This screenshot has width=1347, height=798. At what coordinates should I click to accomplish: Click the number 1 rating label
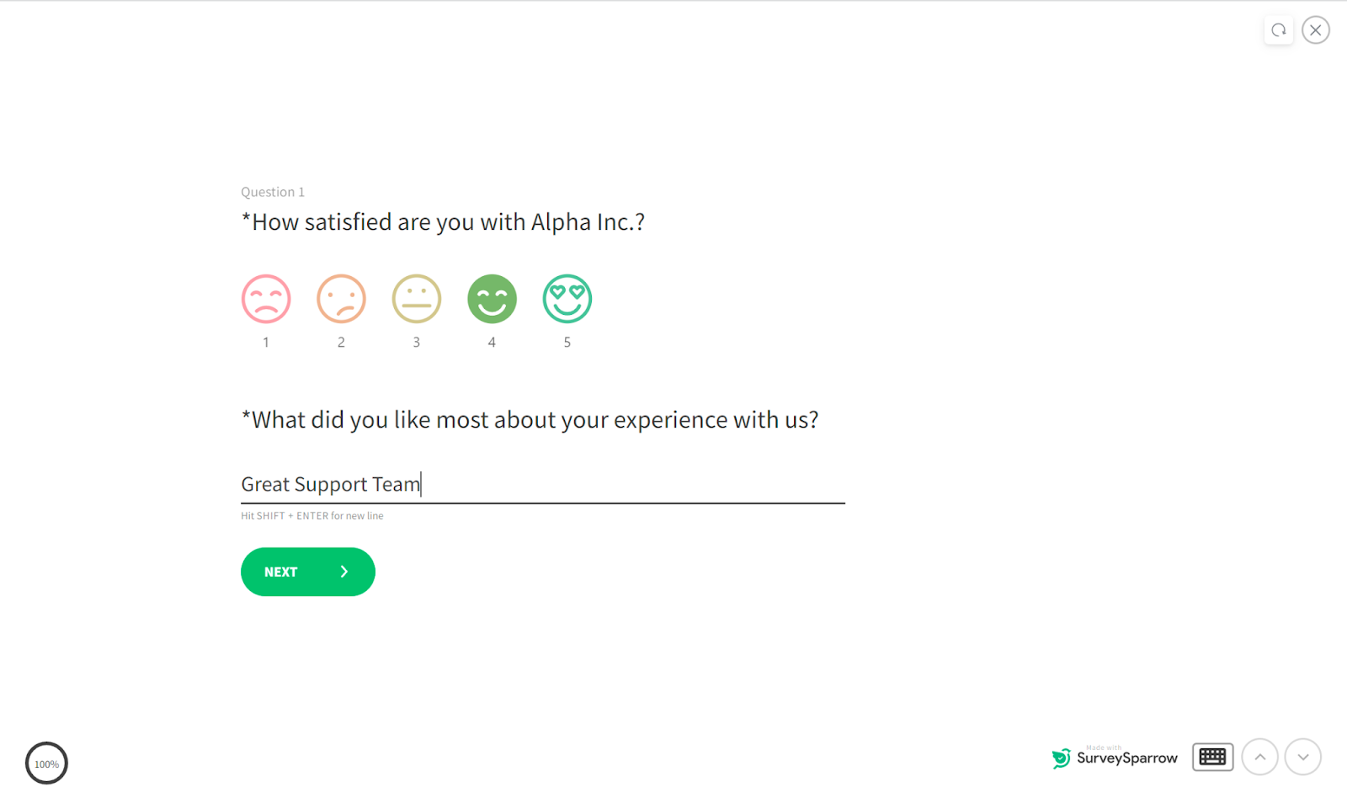point(266,343)
